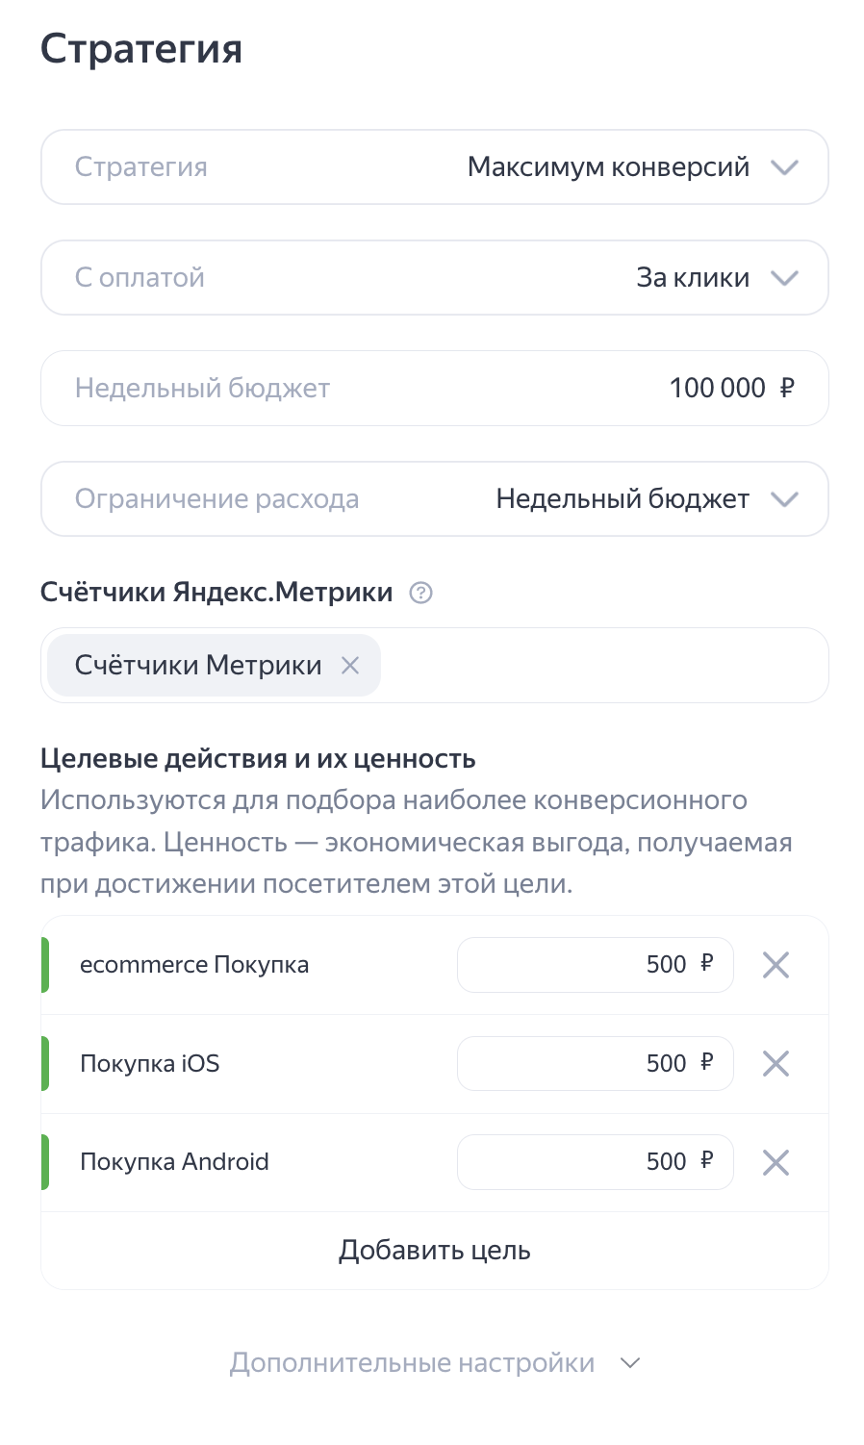Edit value for Покупка Android goal

(x=595, y=1162)
